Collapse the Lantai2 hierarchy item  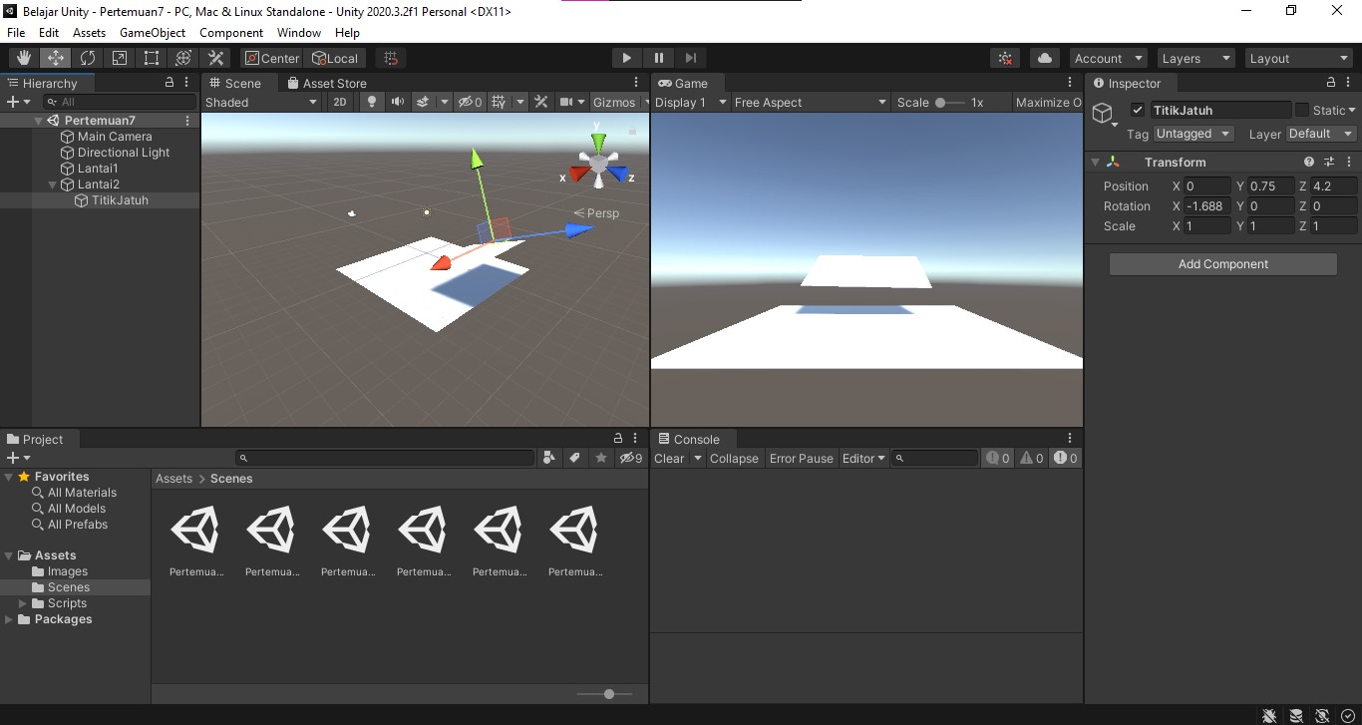tap(51, 183)
